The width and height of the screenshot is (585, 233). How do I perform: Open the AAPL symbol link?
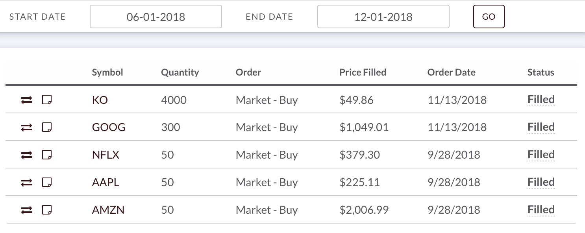106,183
